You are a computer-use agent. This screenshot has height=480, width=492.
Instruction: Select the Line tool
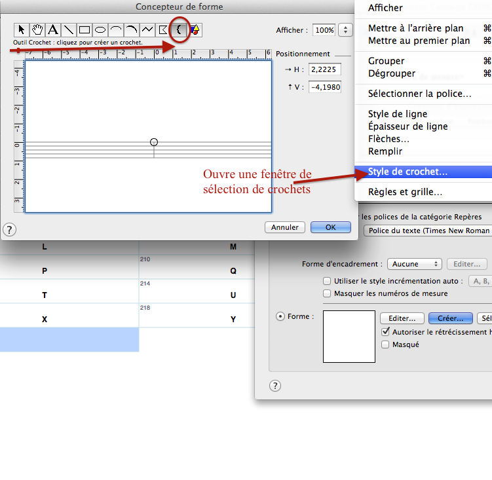pyautogui.click(x=69, y=29)
